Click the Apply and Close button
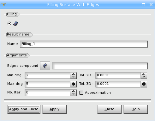Image resolution: width=155 pixels, height=121 pixels. [x=24, y=109]
